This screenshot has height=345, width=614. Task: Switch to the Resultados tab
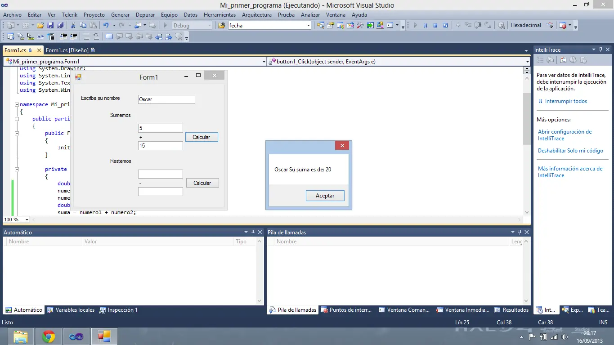tap(512, 310)
